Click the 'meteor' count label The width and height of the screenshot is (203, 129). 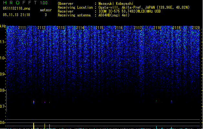point(46,10)
